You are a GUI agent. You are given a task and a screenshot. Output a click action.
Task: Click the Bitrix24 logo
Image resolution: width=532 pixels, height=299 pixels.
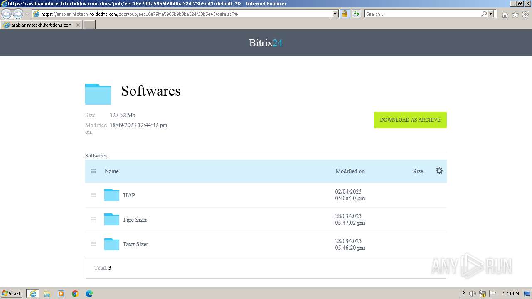(x=266, y=43)
